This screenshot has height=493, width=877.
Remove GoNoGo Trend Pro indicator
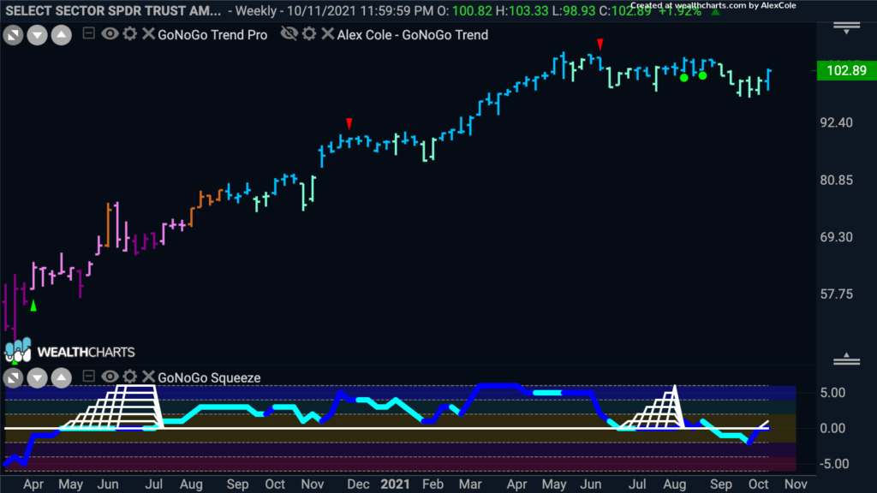tap(148, 33)
